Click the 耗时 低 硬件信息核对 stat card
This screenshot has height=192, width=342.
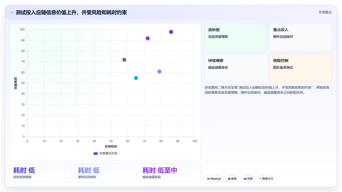point(105,173)
